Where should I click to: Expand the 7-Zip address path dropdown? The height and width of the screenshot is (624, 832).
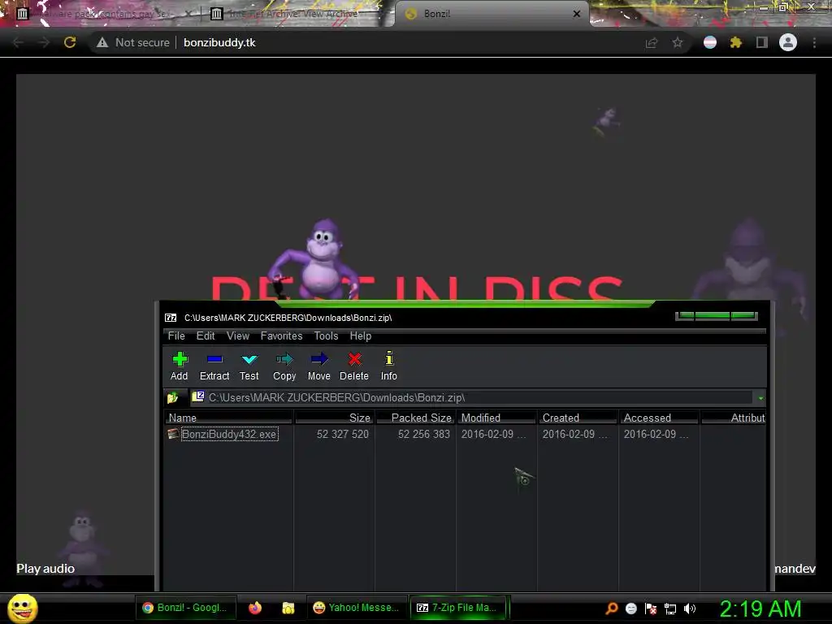click(760, 398)
